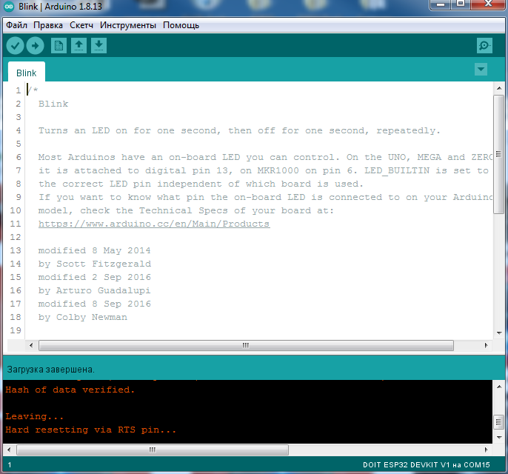Click console horizontal scrollbar thumb

point(153,450)
